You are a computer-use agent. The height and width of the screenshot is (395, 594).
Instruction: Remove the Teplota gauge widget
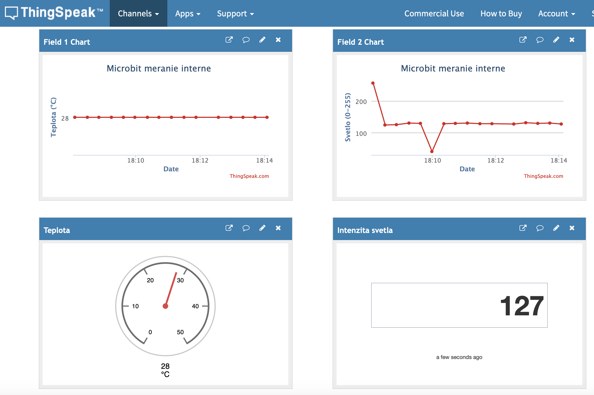click(278, 228)
